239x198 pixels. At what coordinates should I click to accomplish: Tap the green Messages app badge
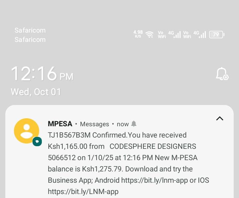click(37, 142)
